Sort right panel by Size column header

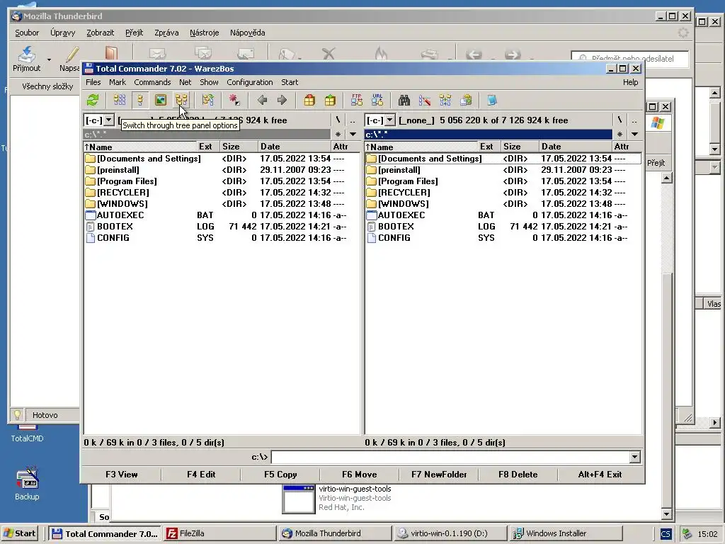click(x=520, y=147)
